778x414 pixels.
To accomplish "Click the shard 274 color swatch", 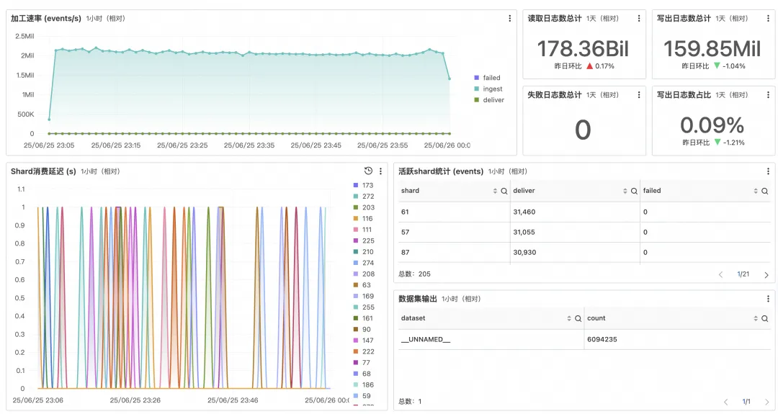I will [356, 263].
